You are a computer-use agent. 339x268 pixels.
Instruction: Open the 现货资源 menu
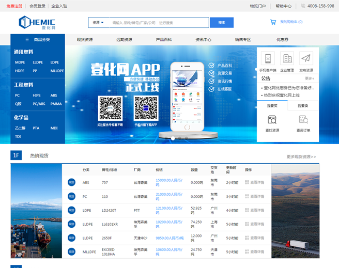[x=85, y=40]
